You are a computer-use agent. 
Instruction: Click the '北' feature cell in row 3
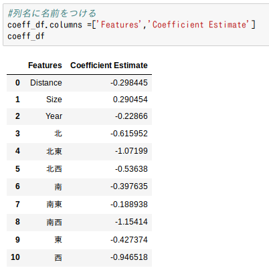click(x=58, y=134)
